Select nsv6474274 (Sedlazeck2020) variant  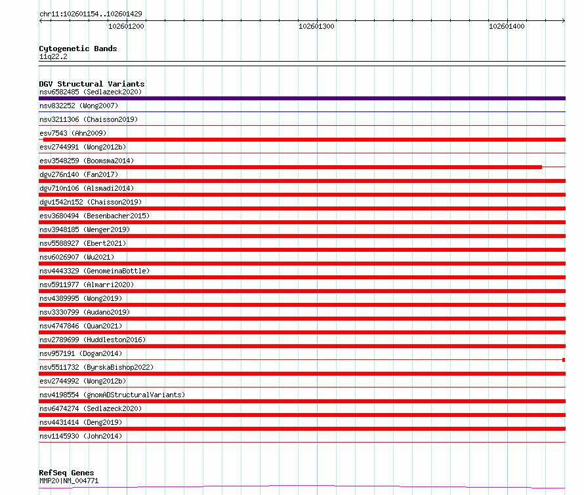(91, 408)
